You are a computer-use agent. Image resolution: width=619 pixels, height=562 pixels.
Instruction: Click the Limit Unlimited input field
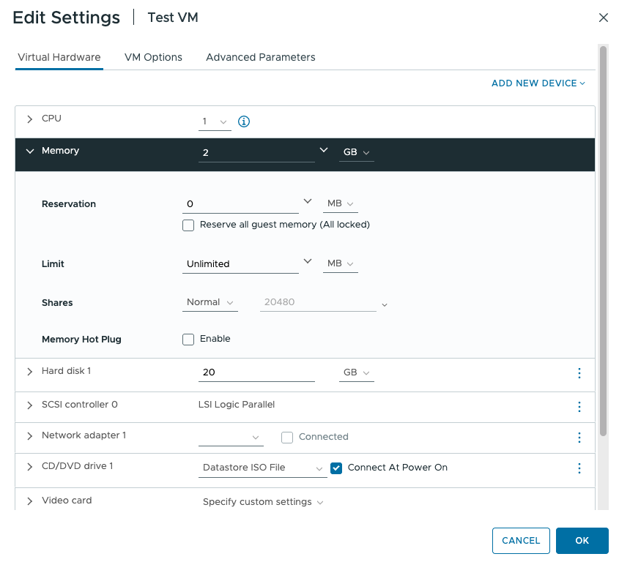(x=240, y=264)
